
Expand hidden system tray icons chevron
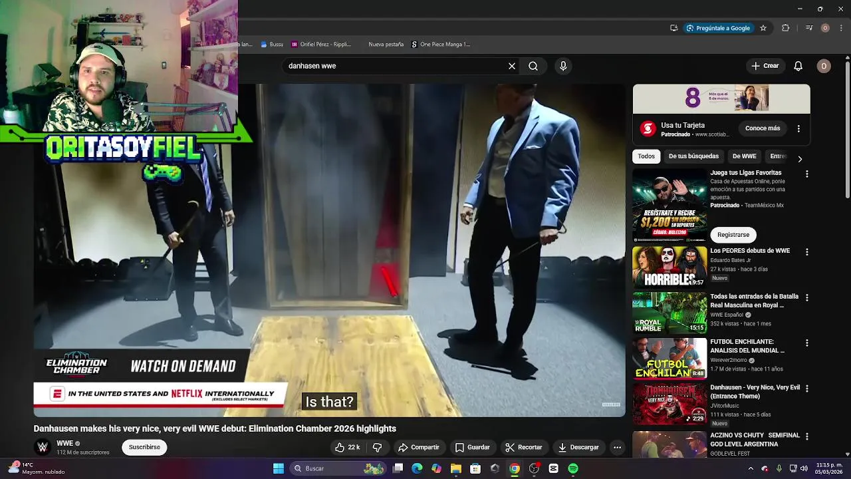[751, 468]
